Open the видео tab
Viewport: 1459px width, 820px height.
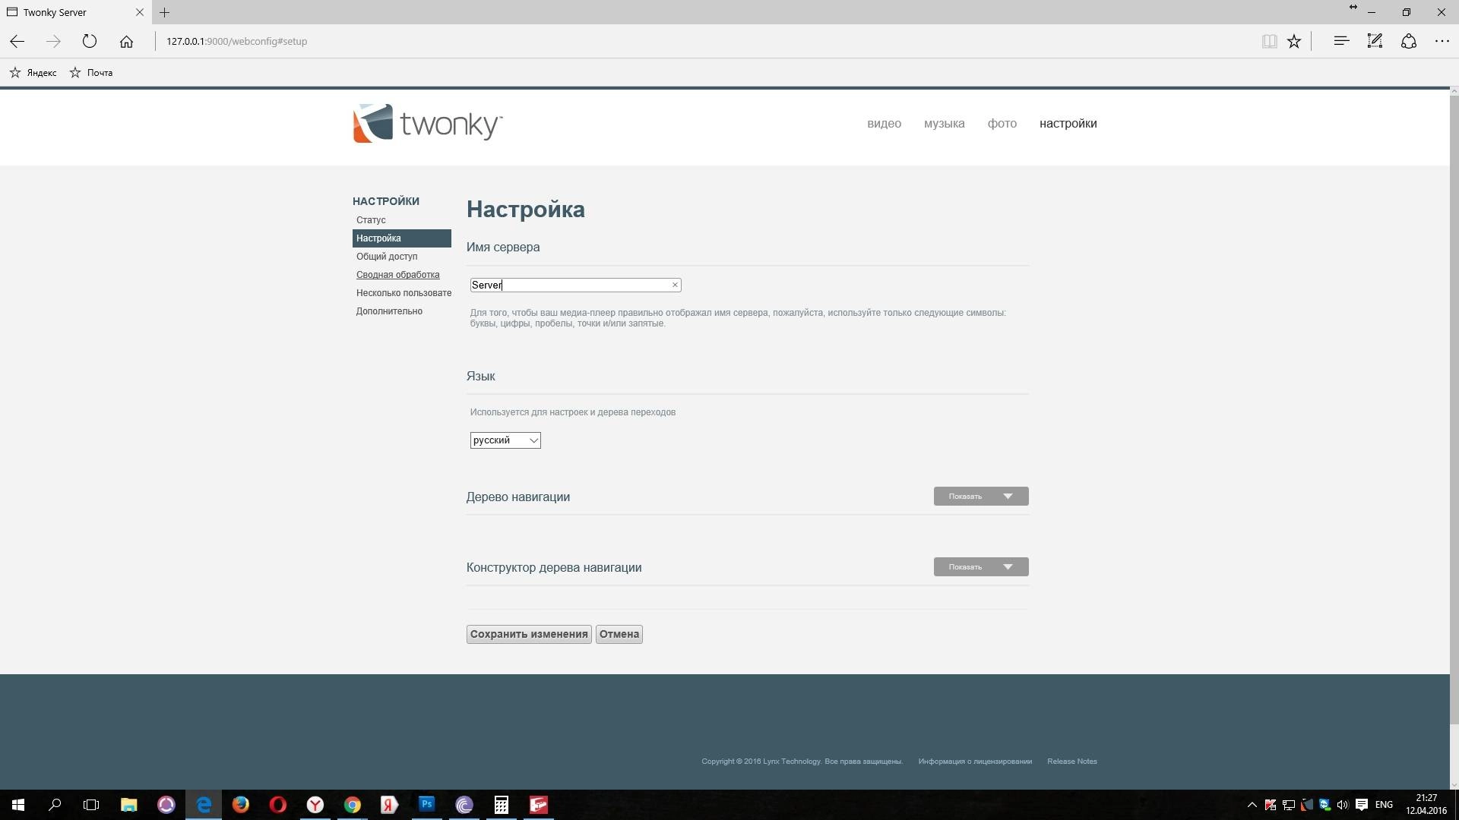[884, 124]
